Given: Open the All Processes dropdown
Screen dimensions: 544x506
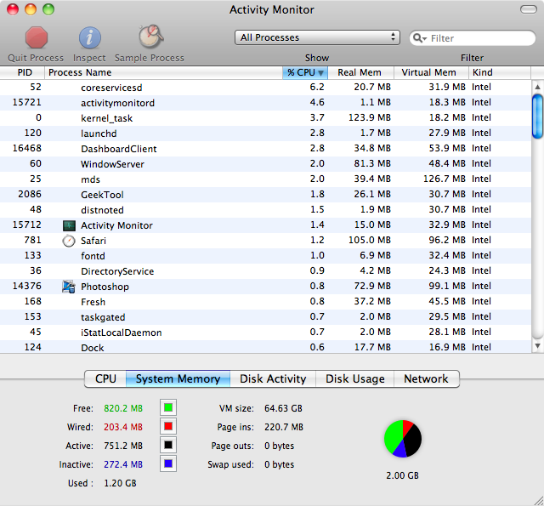Looking at the screenshot, I should click(317, 37).
